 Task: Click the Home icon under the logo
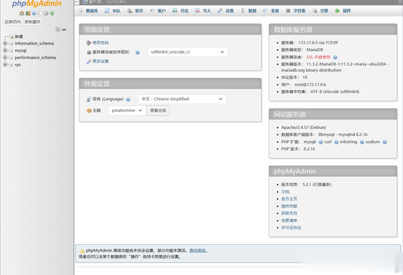click(21, 13)
